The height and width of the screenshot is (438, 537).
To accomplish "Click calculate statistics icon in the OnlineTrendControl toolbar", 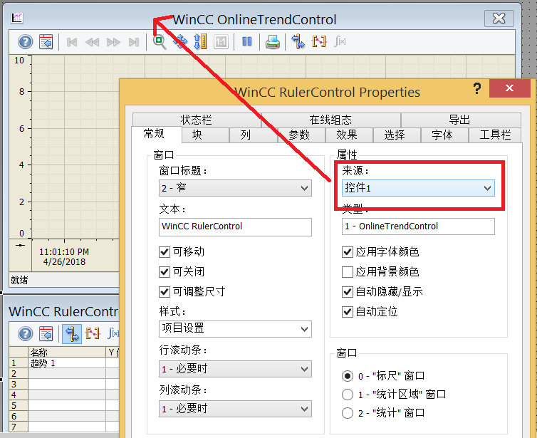I will [340, 42].
